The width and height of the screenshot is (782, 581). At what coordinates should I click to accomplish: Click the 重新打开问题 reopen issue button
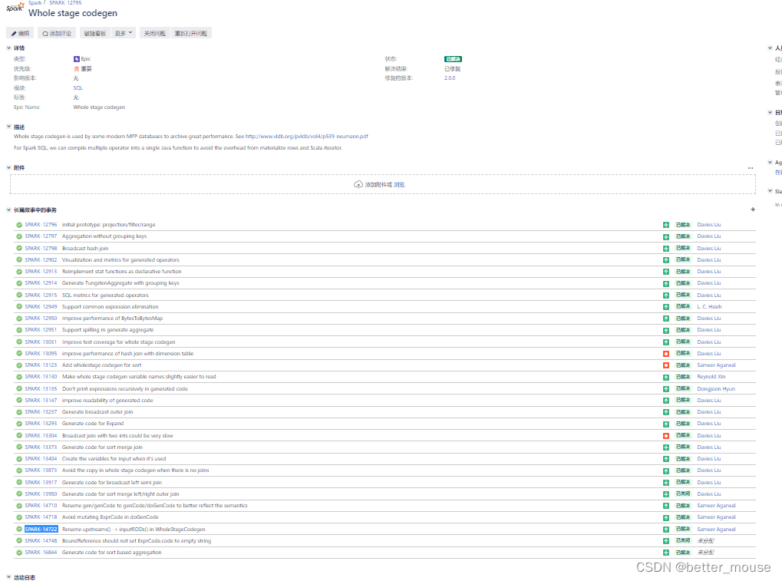click(191, 34)
